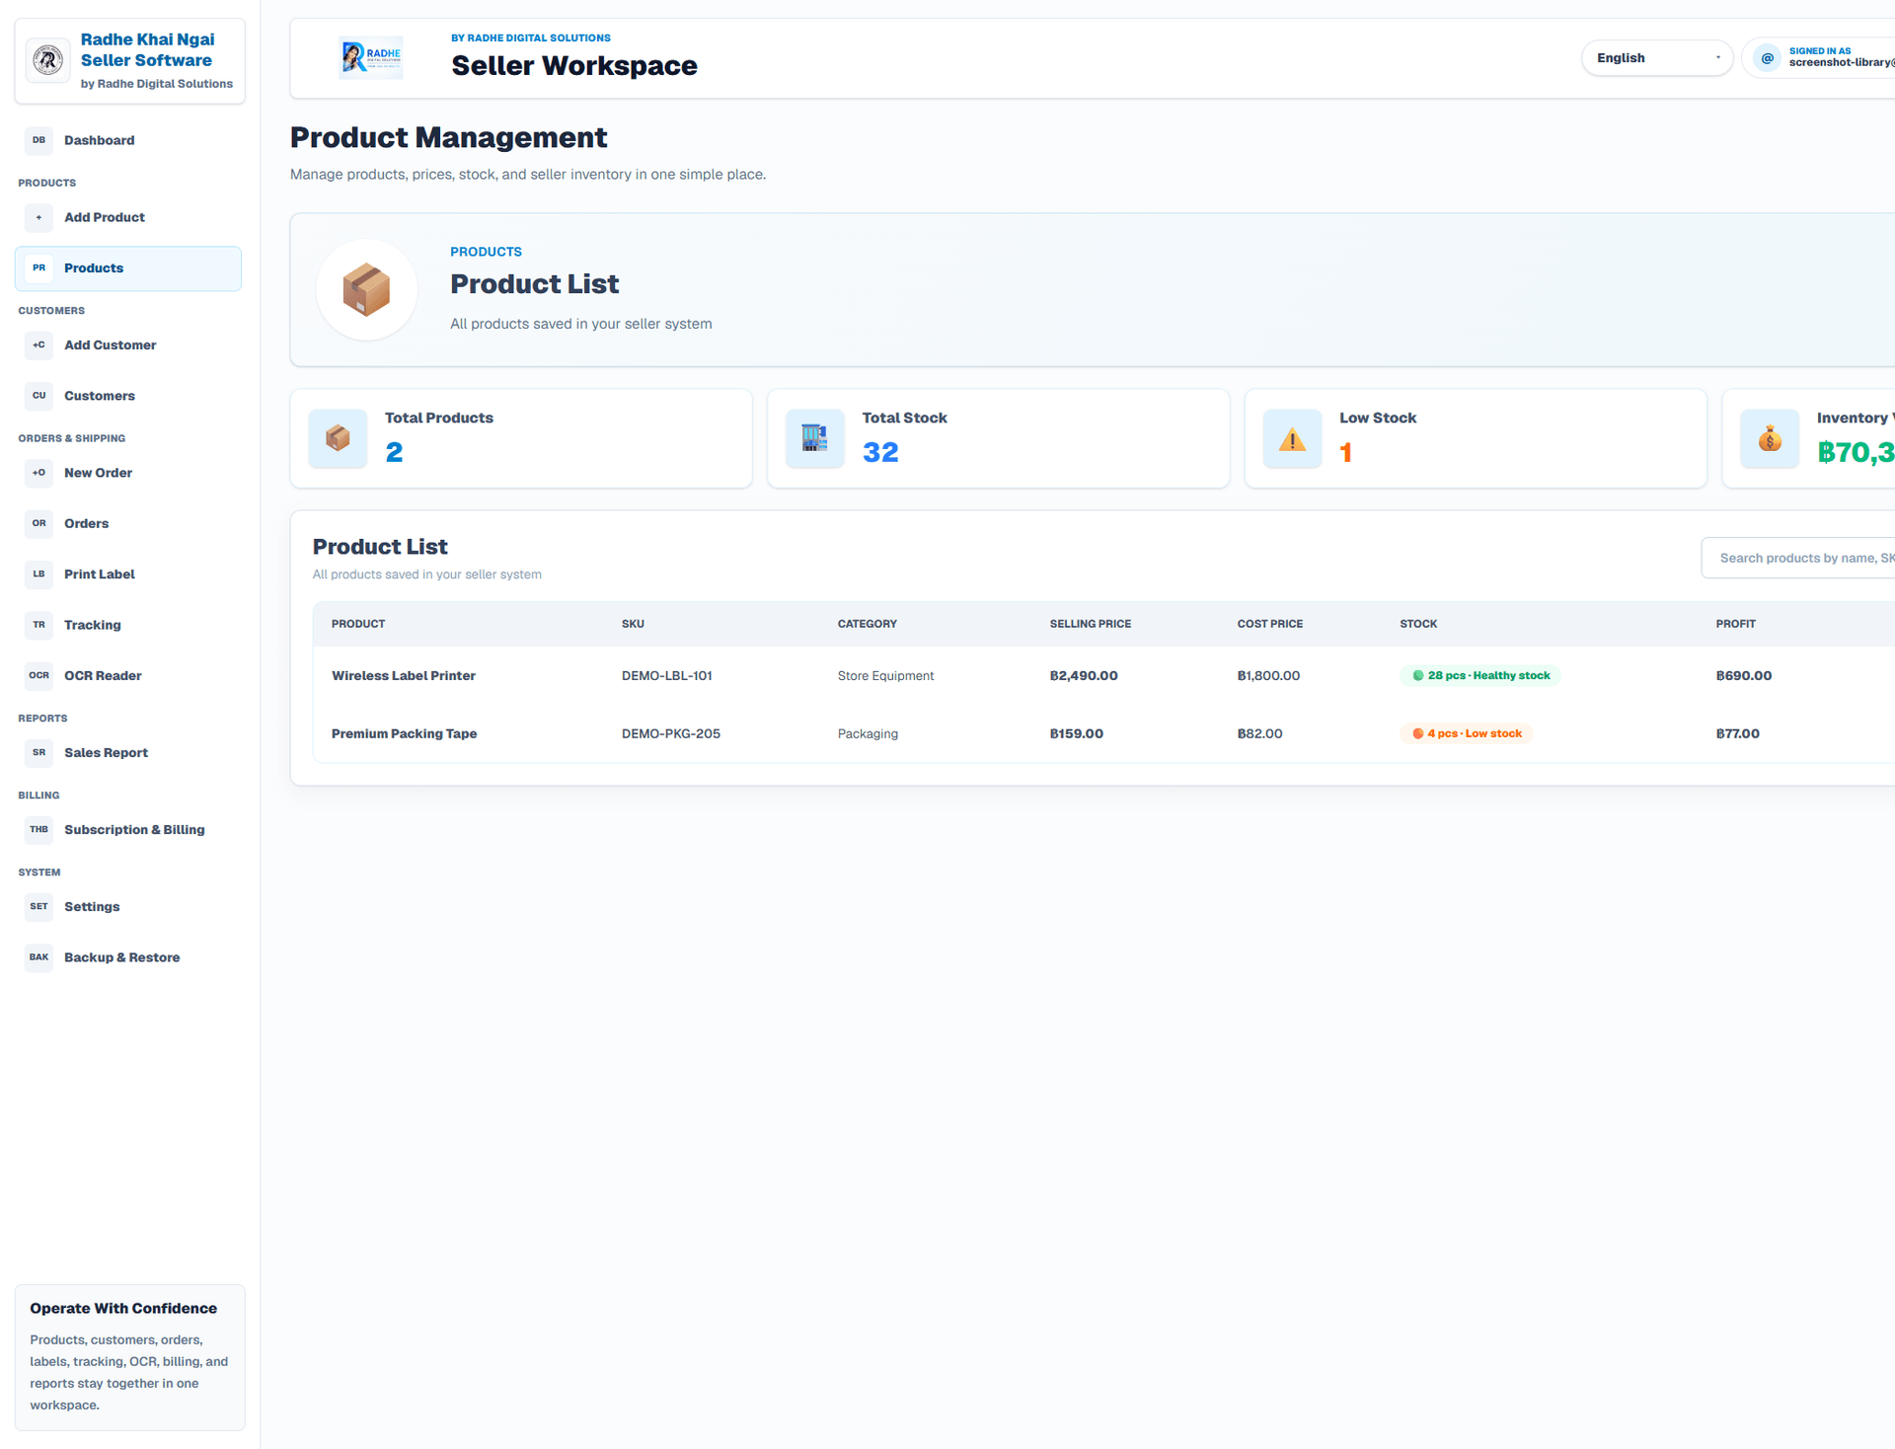
Task: Open Add Product menu item
Action: coord(128,217)
